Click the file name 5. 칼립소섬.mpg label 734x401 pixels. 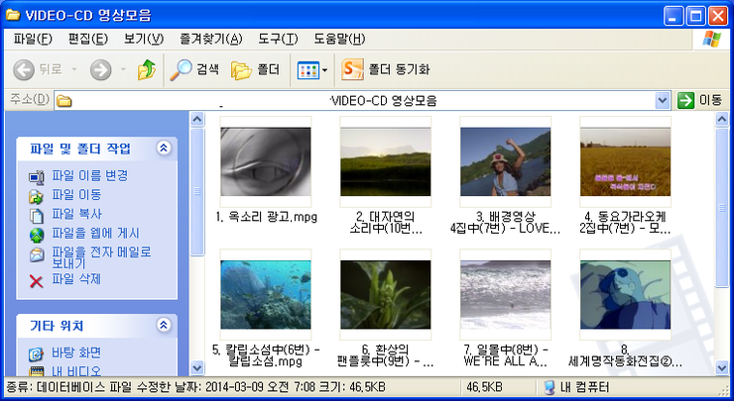pos(266,355)
